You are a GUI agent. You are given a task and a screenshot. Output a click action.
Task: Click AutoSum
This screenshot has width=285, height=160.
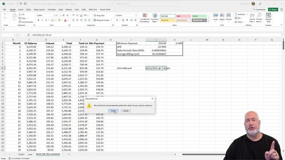240,14
